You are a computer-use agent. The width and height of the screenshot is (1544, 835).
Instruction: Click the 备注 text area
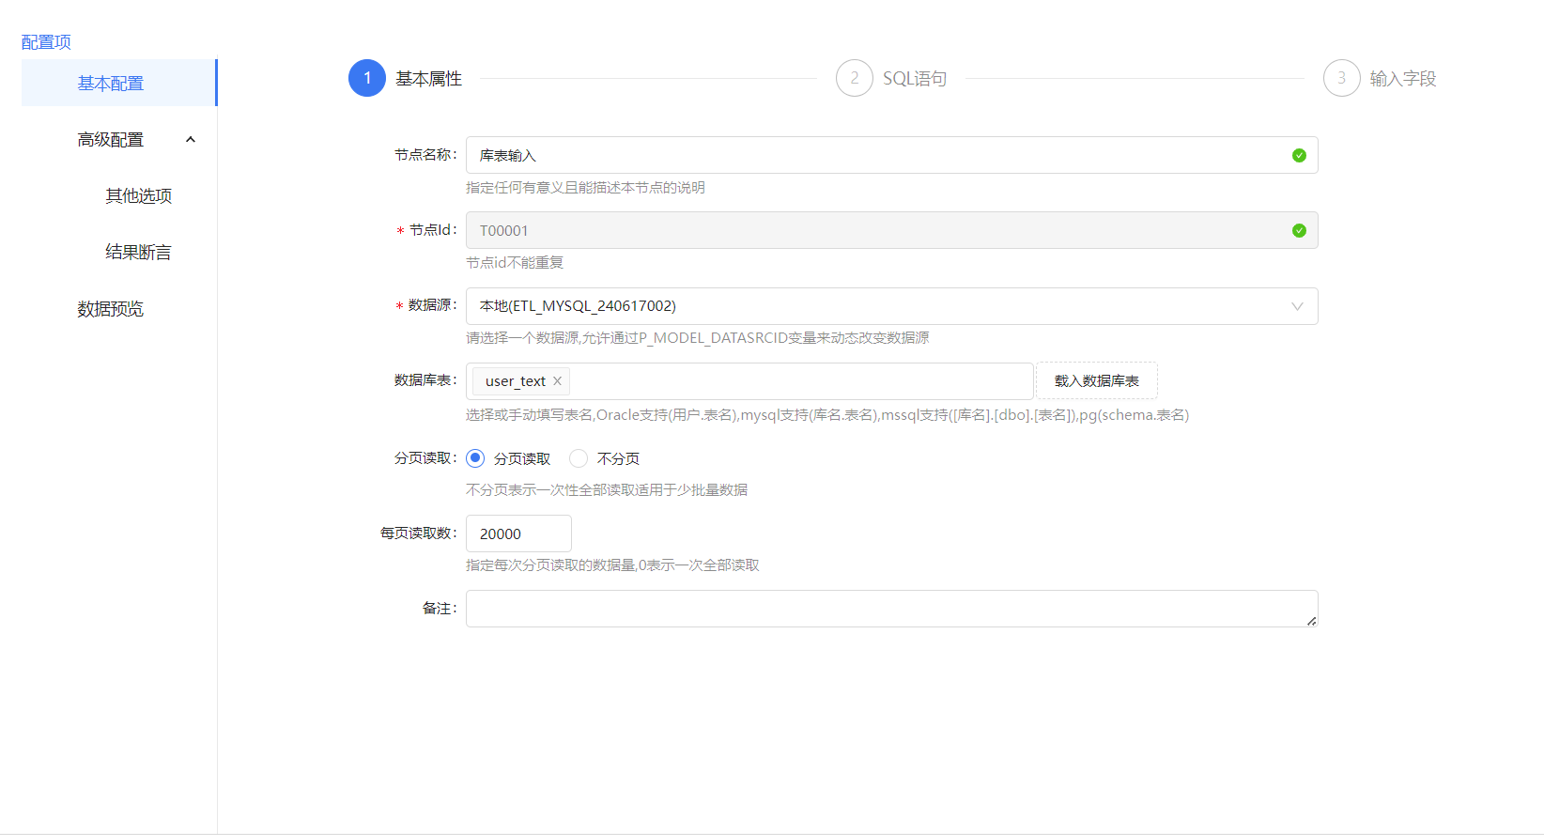click(x=892, y=609)
